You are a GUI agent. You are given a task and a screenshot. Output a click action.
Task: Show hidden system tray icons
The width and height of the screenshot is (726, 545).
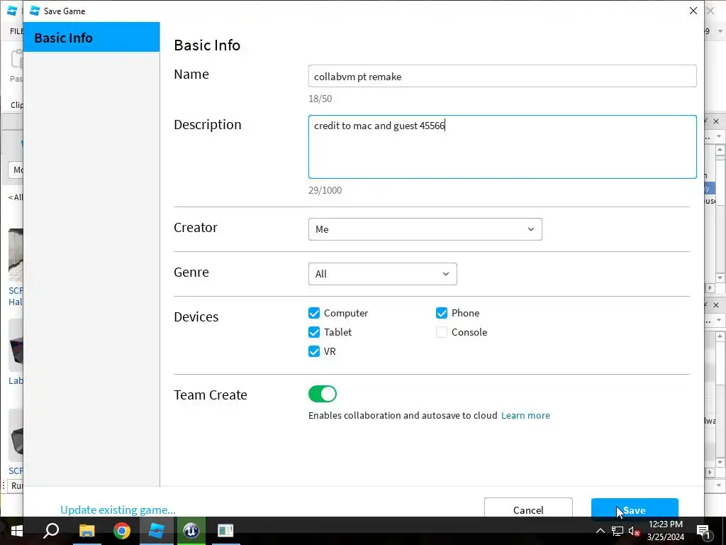(600, 531)
